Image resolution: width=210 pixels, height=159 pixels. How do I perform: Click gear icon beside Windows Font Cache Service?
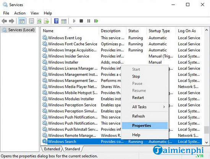(x=45, y=44)
